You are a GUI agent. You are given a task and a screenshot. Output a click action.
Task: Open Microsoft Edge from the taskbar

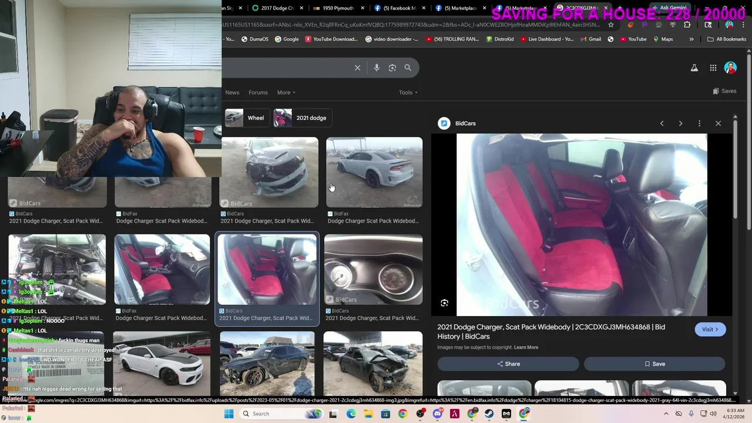pos(351,414)
